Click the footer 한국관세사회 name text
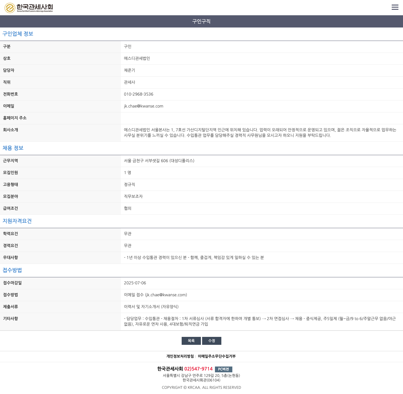Image resolution: width=403 pixels, height=394 pixels. click(170, 369)
